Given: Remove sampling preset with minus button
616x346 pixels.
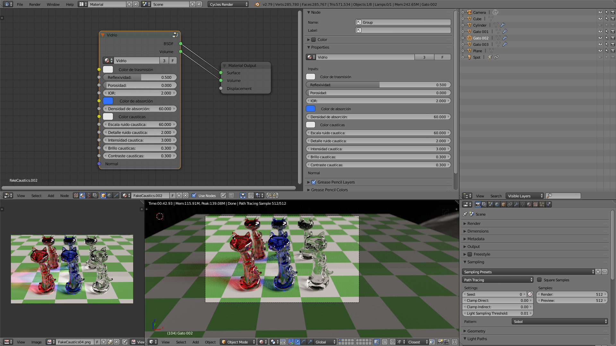Looking at the screenshot, I should pyautogui.click(x=604, y=272).
